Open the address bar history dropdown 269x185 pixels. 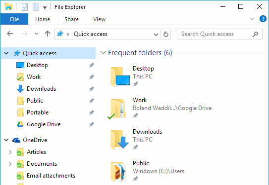coord(156,35)
